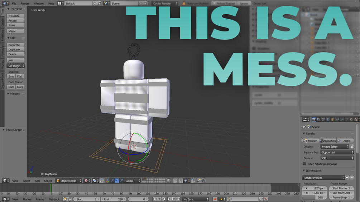
Task: Open the Cycles Render engine dropdown
Action: [165, 3]
